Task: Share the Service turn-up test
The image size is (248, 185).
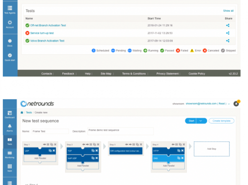Action: [x=228, y=33]
